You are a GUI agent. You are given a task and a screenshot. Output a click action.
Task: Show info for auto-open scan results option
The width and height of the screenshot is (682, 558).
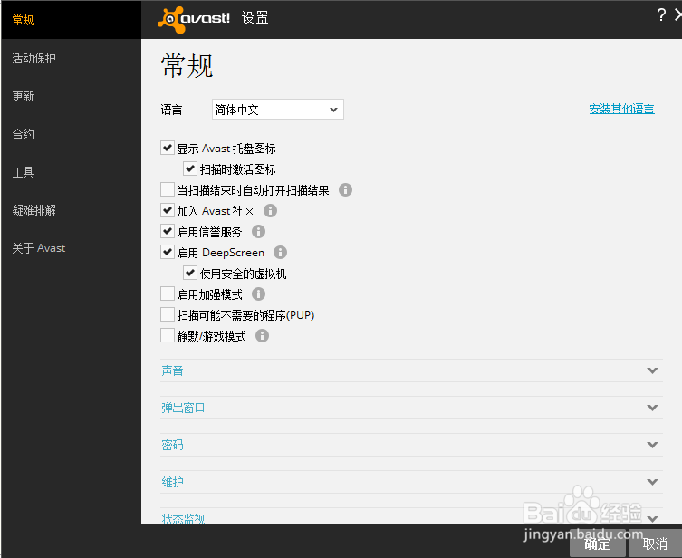(x=345, y=190)
